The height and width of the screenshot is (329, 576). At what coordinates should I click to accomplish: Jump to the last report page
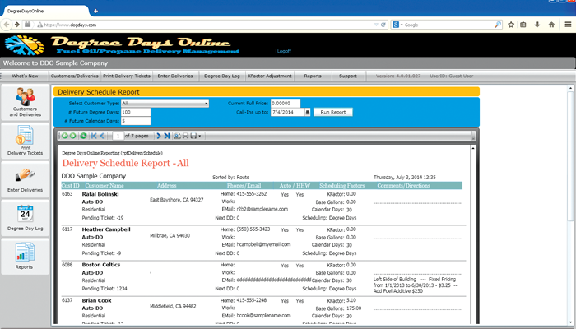167,135
